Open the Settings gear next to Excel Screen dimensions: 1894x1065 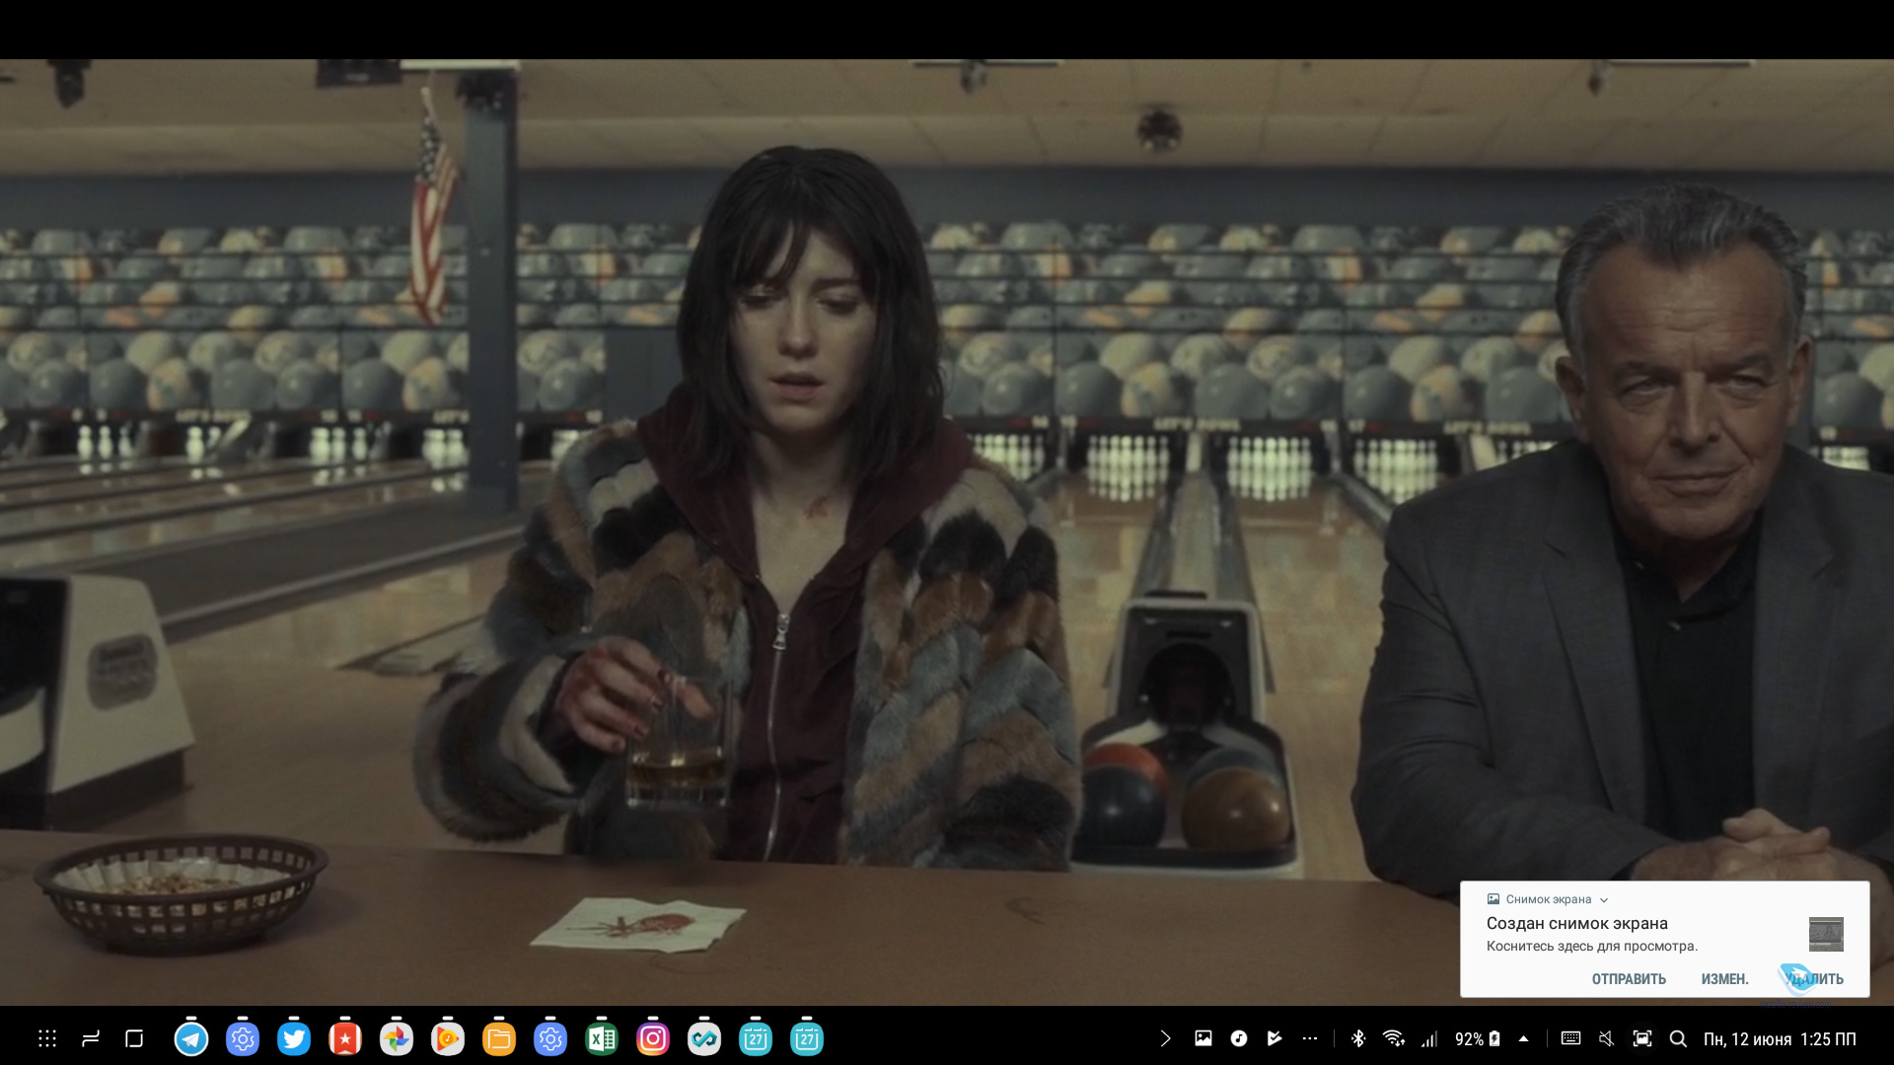pos(550,1038)
